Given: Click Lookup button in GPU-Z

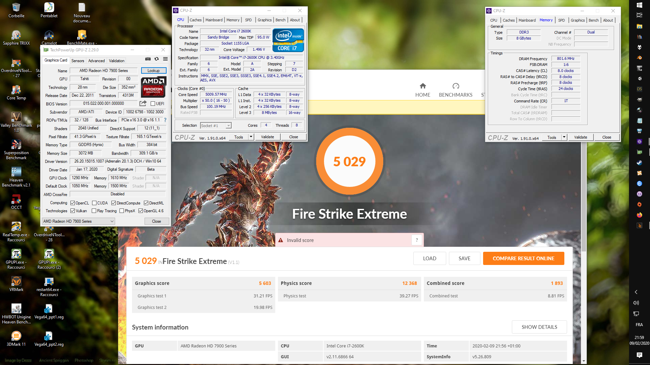Looking at the screenshot, I should pyautogui.click(x=153, y=71).
